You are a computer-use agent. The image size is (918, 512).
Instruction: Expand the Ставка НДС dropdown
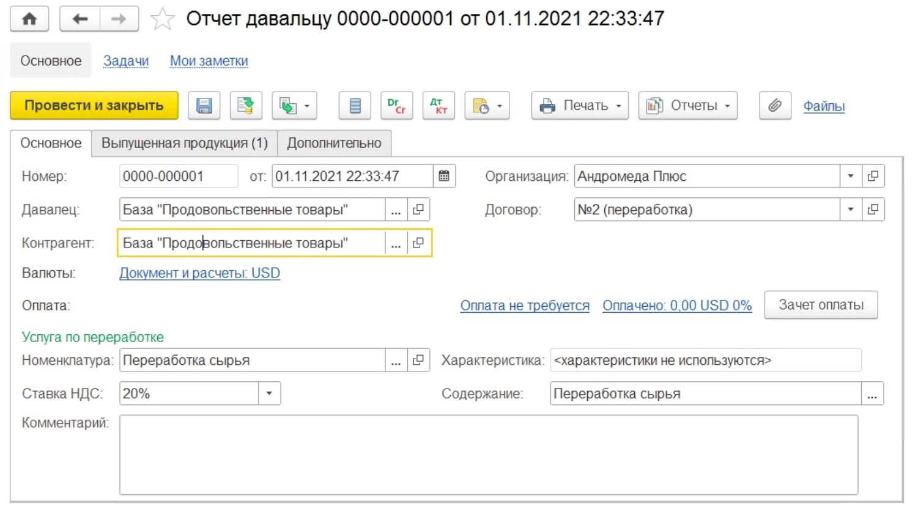(x=269, y=393)
